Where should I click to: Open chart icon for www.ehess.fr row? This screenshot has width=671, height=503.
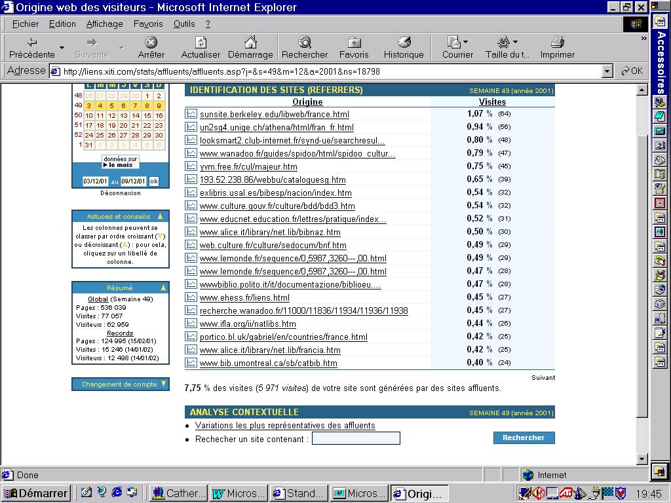pos(191,297)
